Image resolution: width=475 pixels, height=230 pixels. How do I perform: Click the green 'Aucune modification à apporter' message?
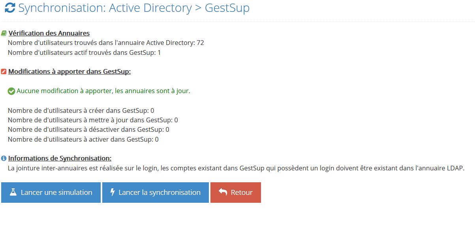click(x=103, y=91)
